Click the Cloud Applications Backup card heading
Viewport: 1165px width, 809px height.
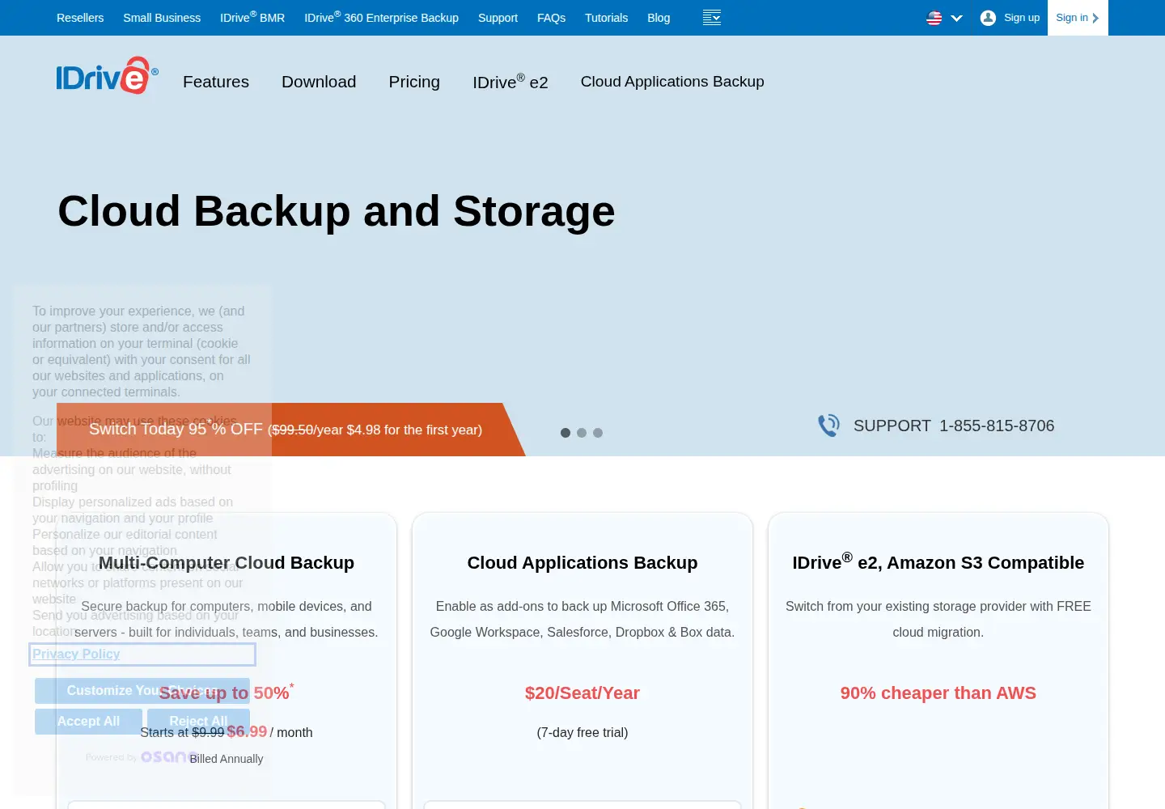582,563
